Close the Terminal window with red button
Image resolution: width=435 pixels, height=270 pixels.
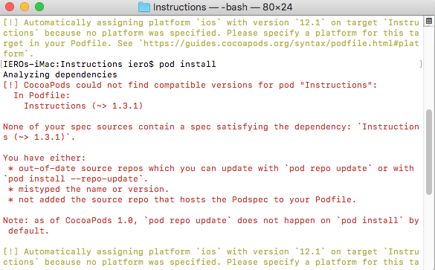(10, 7)
